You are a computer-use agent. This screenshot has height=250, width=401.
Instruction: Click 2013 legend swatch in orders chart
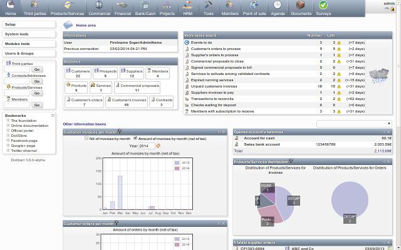pos(177,239)
